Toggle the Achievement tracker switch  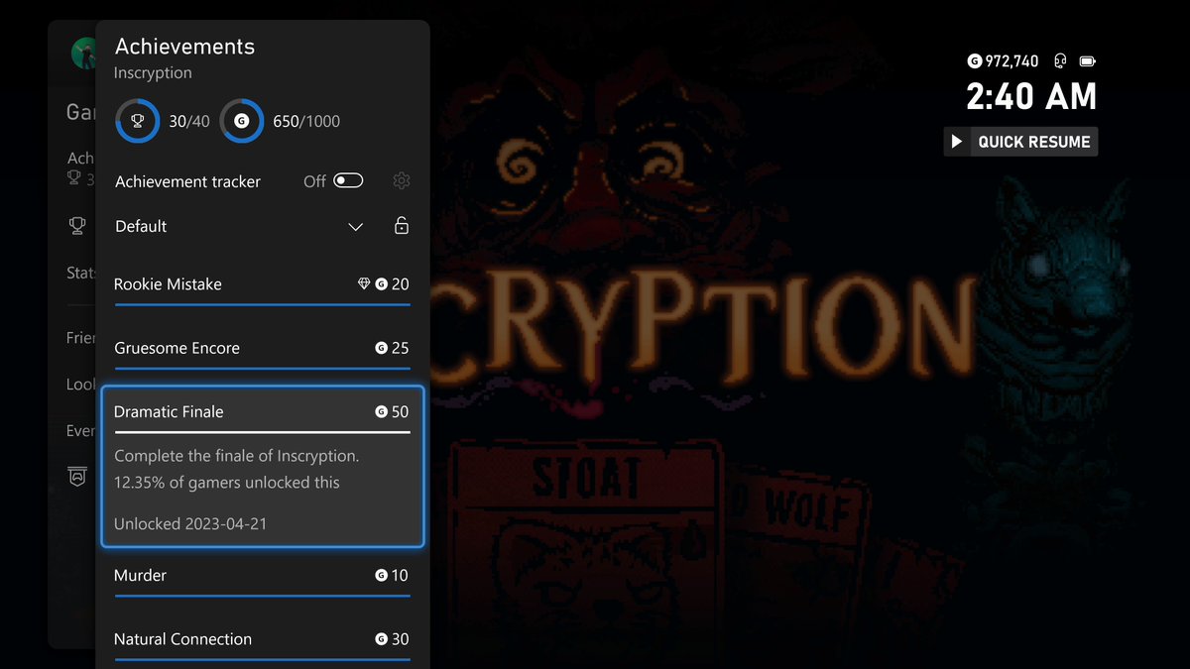[x=348, y=180]
